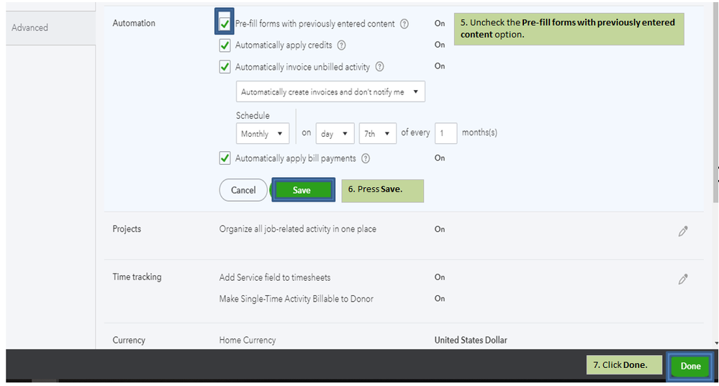Switch to the Advanced tab

coord(30,27)
